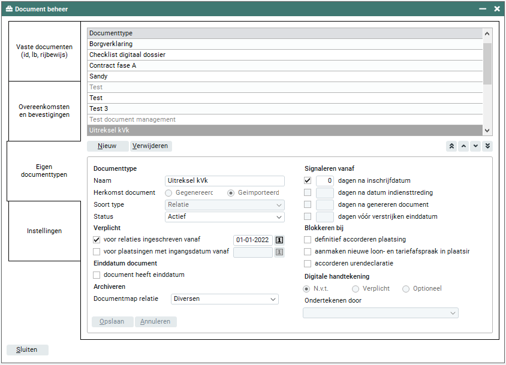
Task: Click move up single arrow icon
Action: pyautogui.click(x=463, y=146)
